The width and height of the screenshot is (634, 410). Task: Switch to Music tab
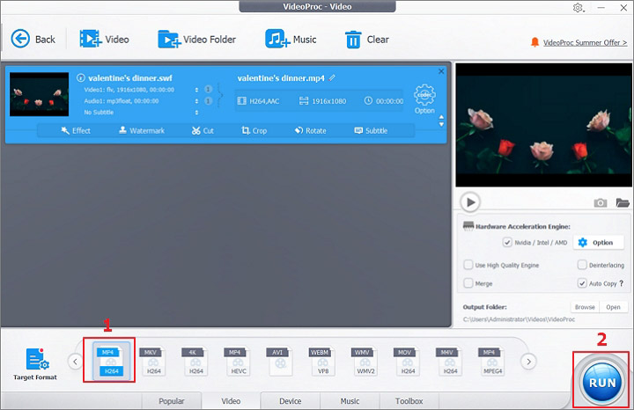coord(350,400)
